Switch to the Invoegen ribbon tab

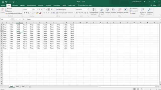click(x=15, y=5)
